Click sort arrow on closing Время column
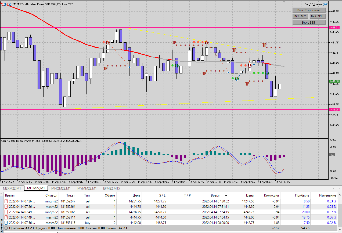 [x=226, y=195]
